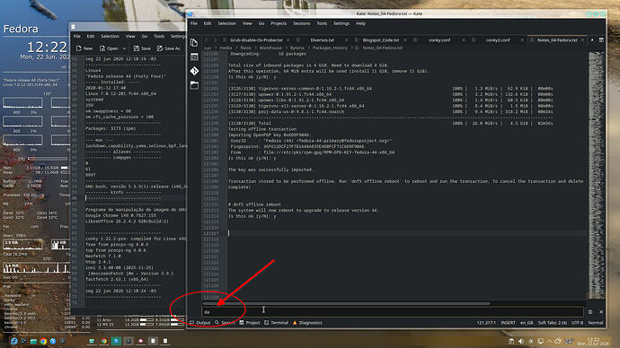
Task: Open the second Kate sidebar panel icon
Action: coord(194,57)
